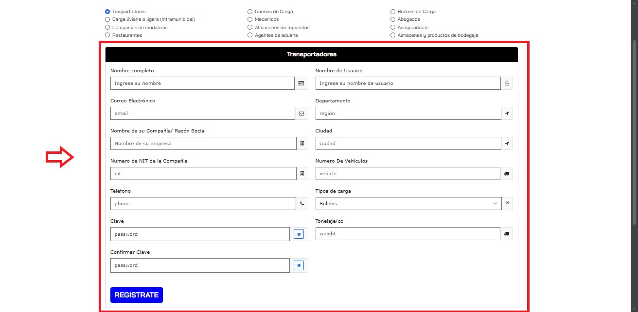638x312 pixels.
Task: Click the truck icon next to Tonelaje/cc
Action: [507, 233]
